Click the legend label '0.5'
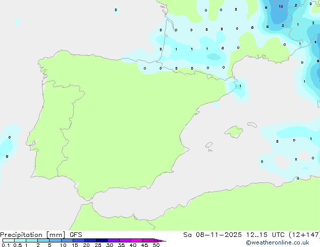Image resolution: width=320 pixels, height=247 pixels. pos(17,245)
